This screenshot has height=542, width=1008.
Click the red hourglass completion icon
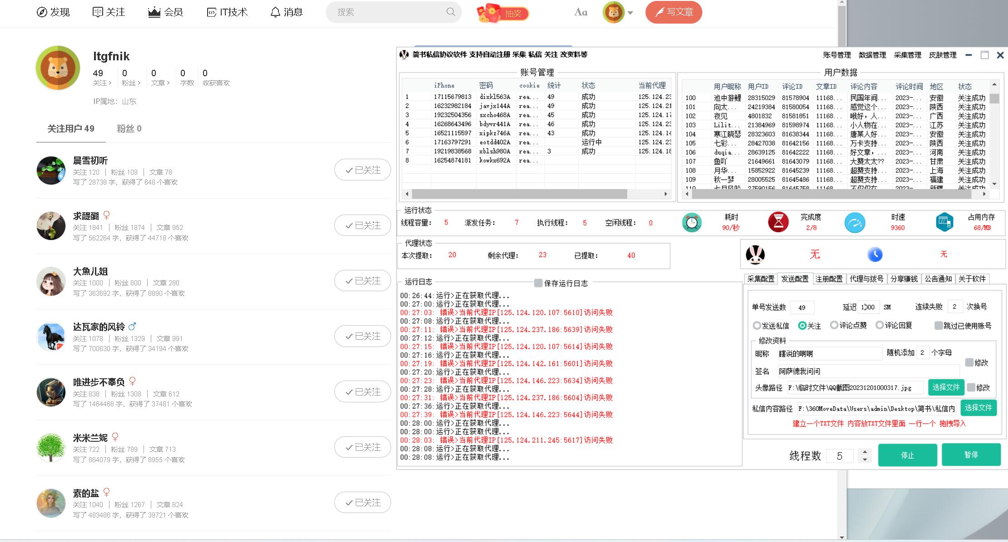(x=778, y=222)
